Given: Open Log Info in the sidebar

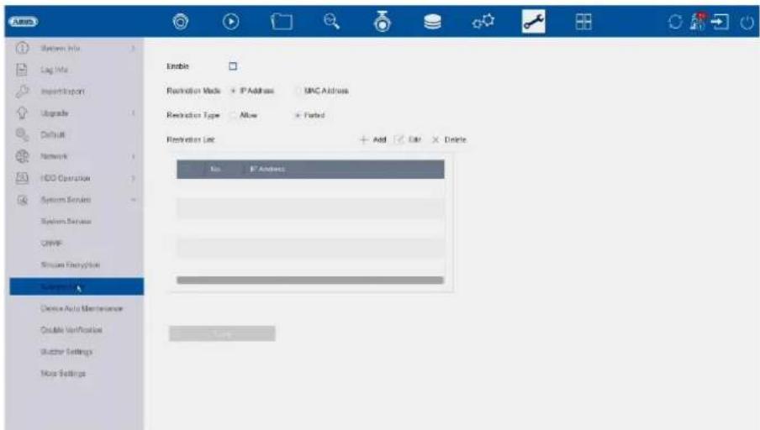Looking at the screenshot, I should [55, 70].
